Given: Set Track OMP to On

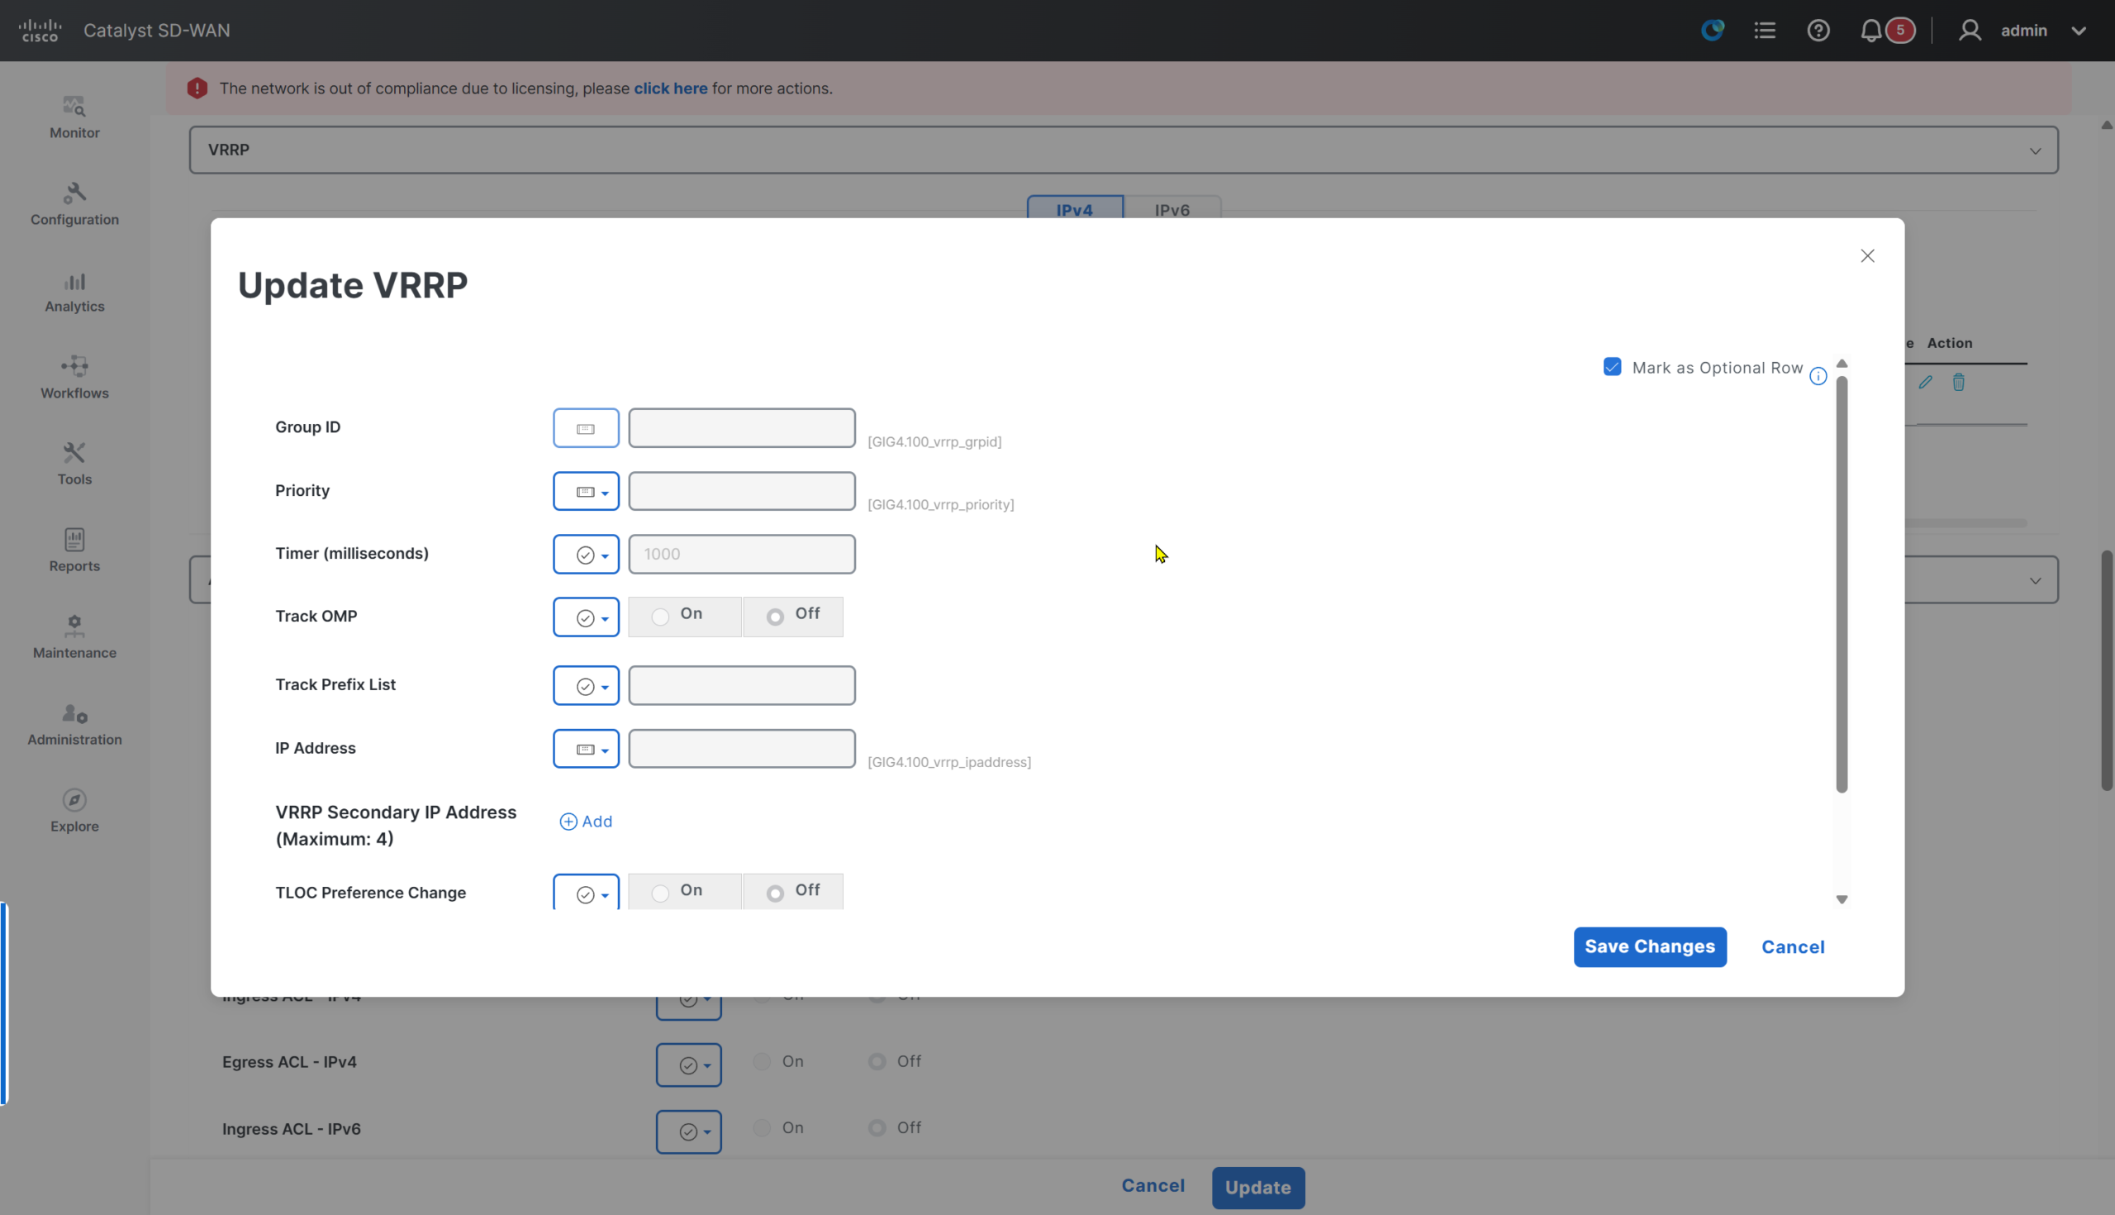Looking at the screenshot, I should click(660, 617).
